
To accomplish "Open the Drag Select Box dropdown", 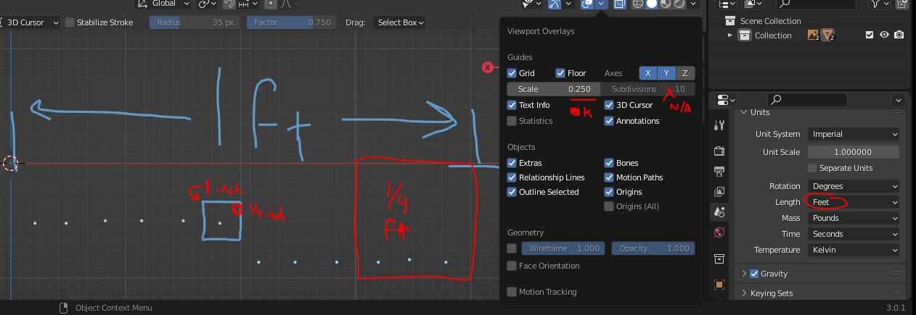I will point(399,22).
